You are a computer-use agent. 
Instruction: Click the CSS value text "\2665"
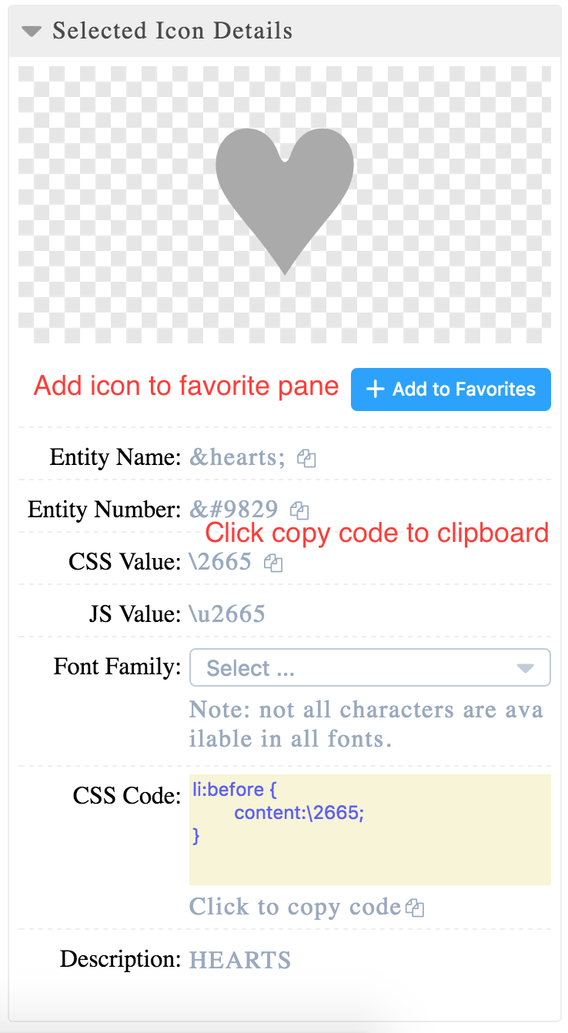tap(220, 562)
